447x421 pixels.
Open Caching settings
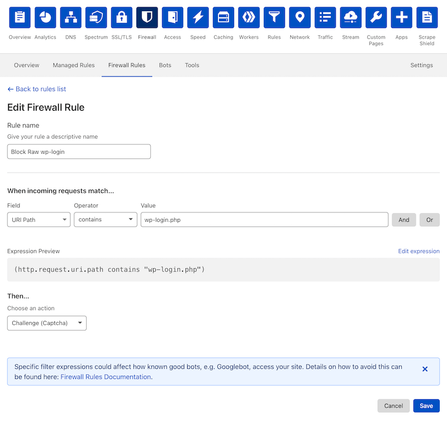pyautogui.click(x=223, y=17)
